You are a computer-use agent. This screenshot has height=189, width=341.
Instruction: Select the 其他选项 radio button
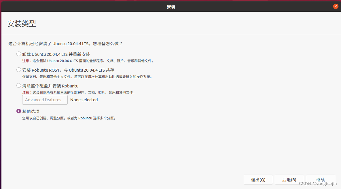pos(19,111)
